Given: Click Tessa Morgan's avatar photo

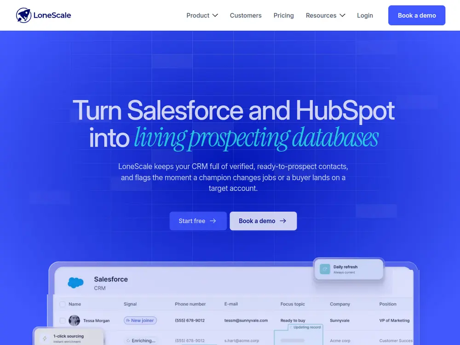Looking at the screenshot, I should 74,320.
